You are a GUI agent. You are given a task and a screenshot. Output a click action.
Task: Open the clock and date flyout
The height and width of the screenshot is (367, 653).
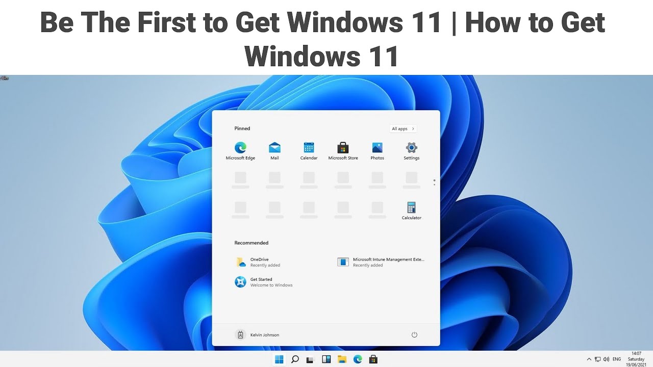pos(636,359)
